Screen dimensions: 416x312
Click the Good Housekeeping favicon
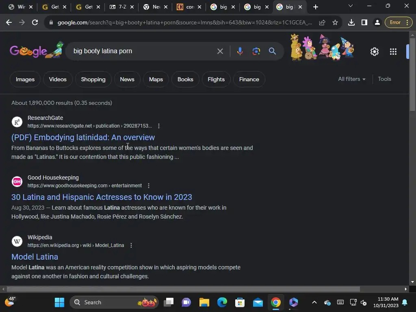[x=17, y=182]
